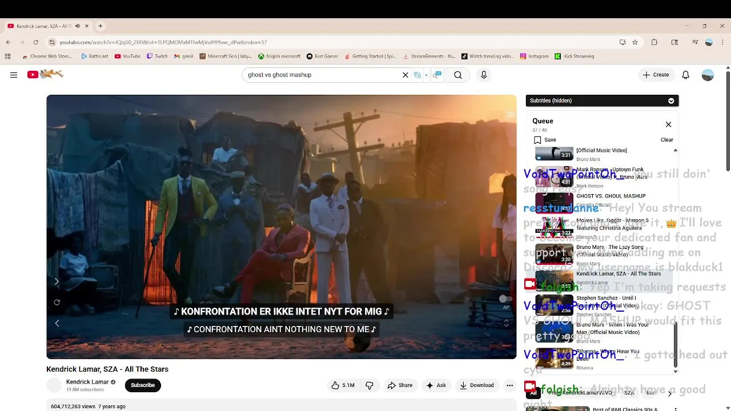Click the Share button
The width and height of the screenshot is (731, 411).
click(x=400, y=385)
